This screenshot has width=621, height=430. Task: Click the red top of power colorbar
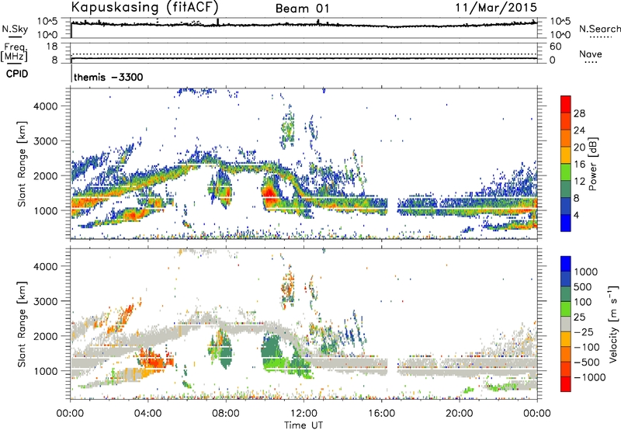[566, 104]
